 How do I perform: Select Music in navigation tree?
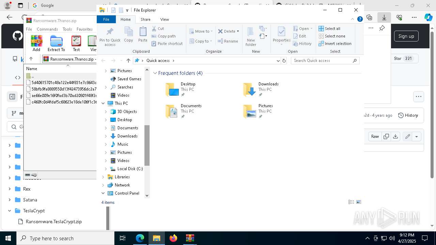[123, 144]
